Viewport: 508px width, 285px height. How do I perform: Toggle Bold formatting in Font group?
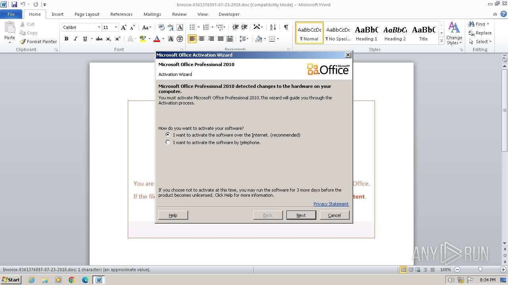click(66, 39)
